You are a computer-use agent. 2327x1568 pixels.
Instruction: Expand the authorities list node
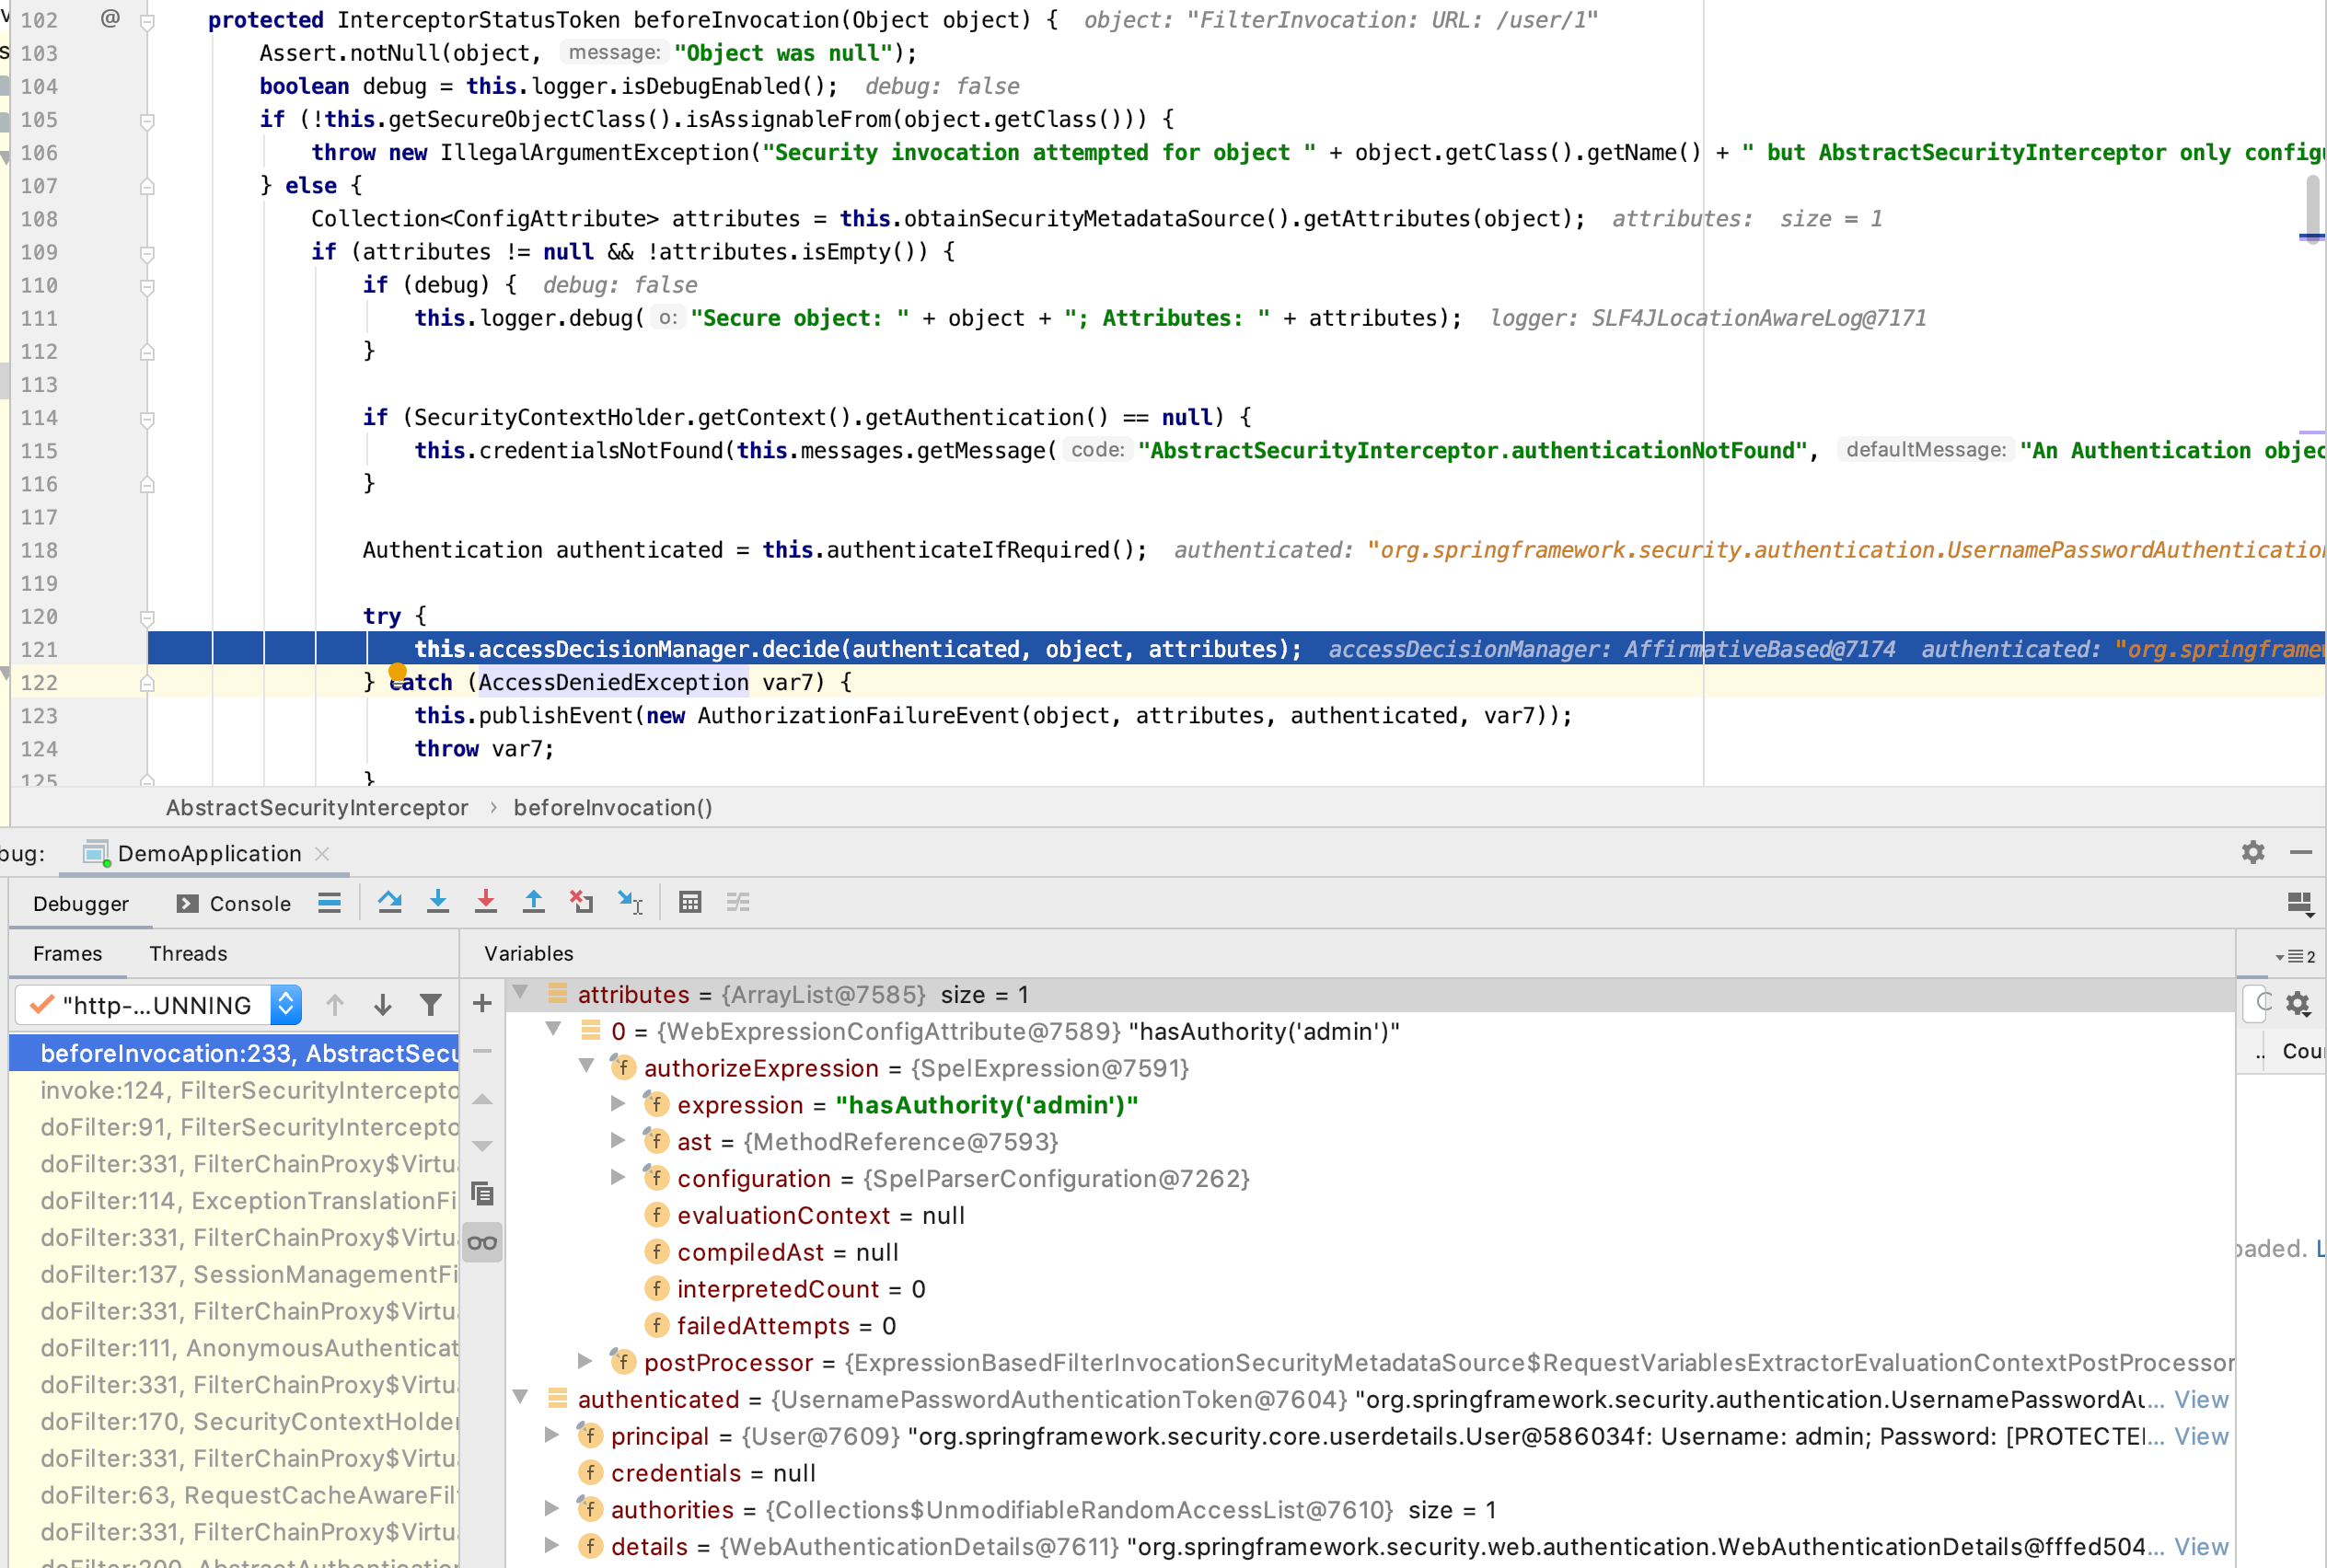click(x=552, y=1508)
